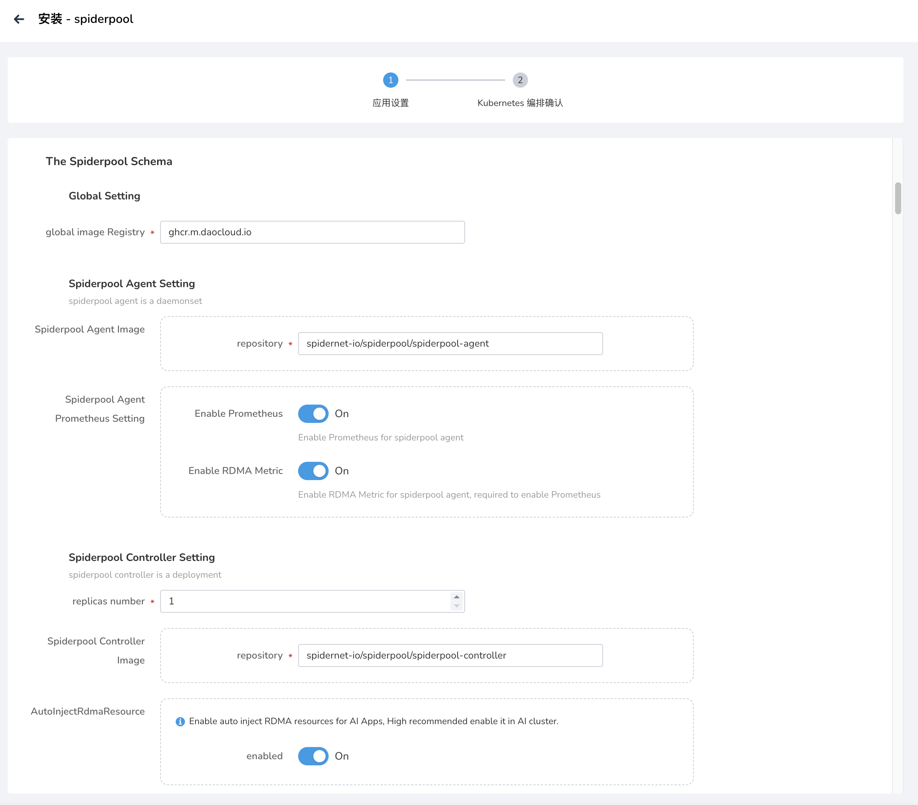Screen dimensions: 918x805
Task: Select the Kubernetes 编排确认 step label
Action: click(x=520, y=103)
